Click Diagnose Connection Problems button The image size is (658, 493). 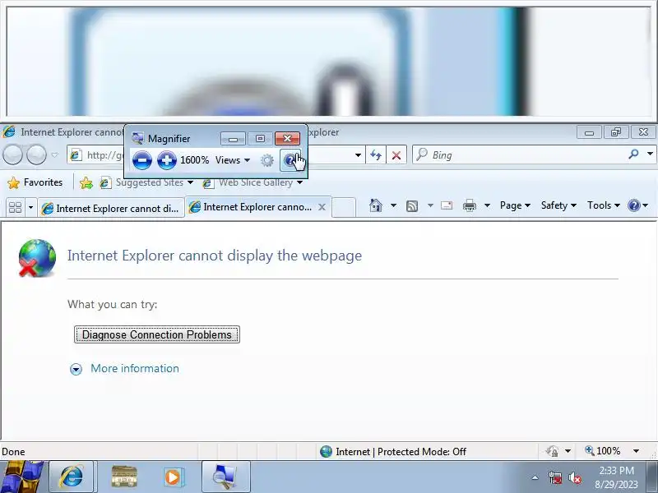tap(157, 334)
